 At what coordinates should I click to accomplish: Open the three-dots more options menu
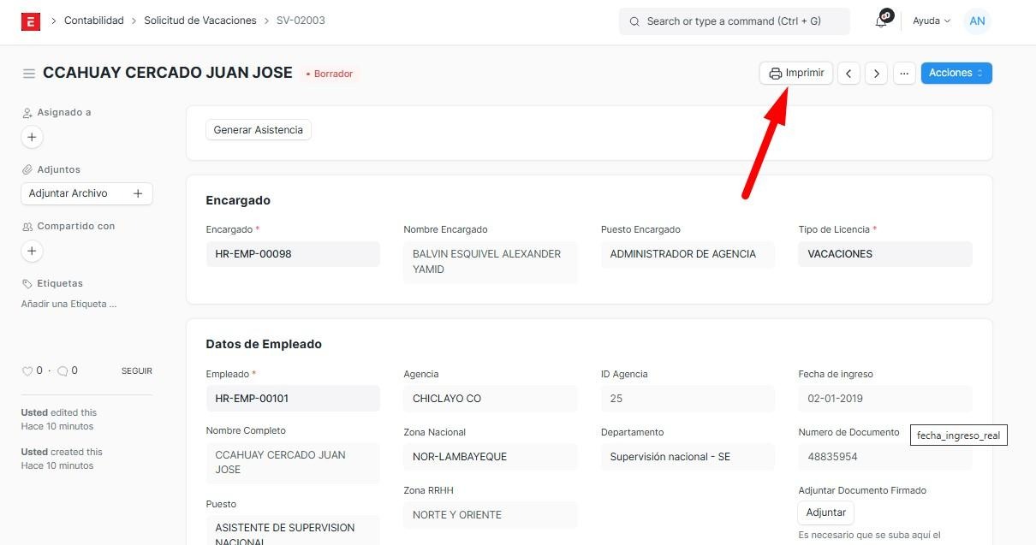904,74
